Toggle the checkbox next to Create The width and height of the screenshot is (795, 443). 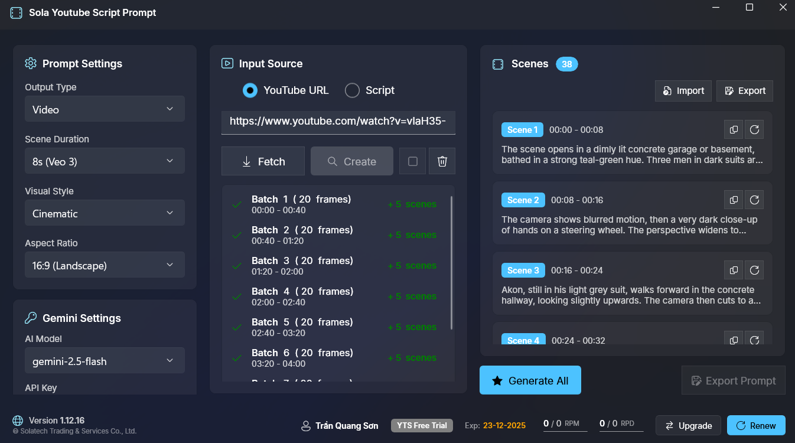pyautogui.click(x=413, y=161)
